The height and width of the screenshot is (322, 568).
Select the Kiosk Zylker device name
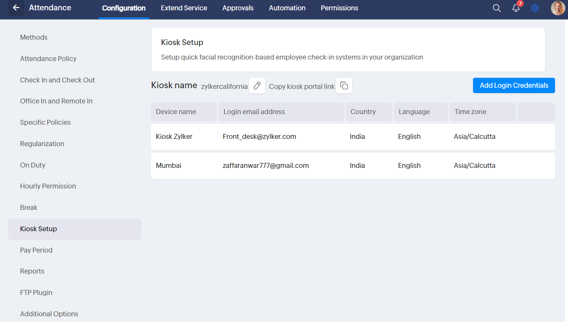click(x=174, y=137)
